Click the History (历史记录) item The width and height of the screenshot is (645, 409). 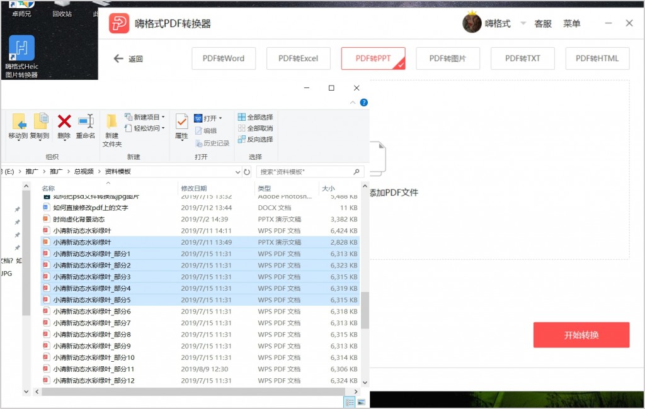[x=212, y=143]
